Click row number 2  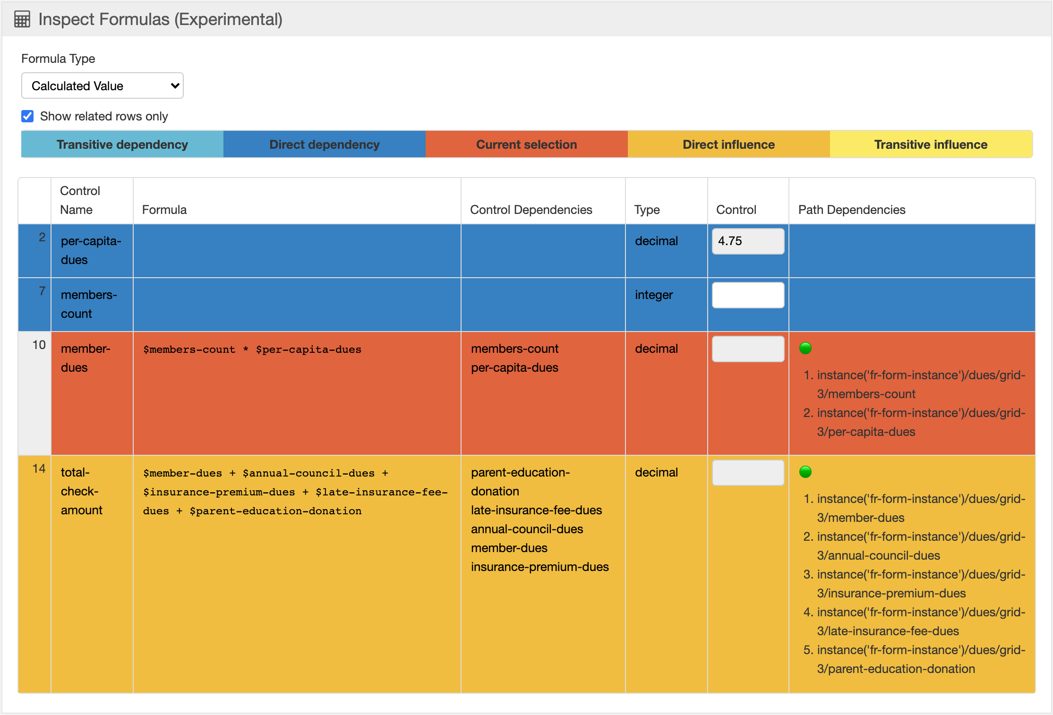(x=42, y=238)
